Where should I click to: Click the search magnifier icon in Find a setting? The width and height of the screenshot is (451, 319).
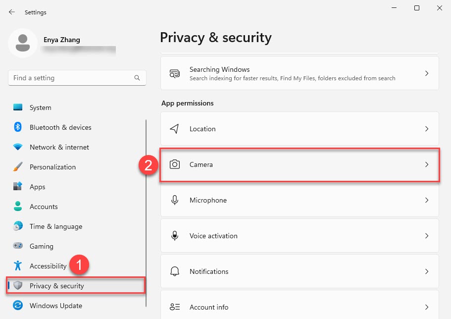pyautogui.click(x=137, y=78)
